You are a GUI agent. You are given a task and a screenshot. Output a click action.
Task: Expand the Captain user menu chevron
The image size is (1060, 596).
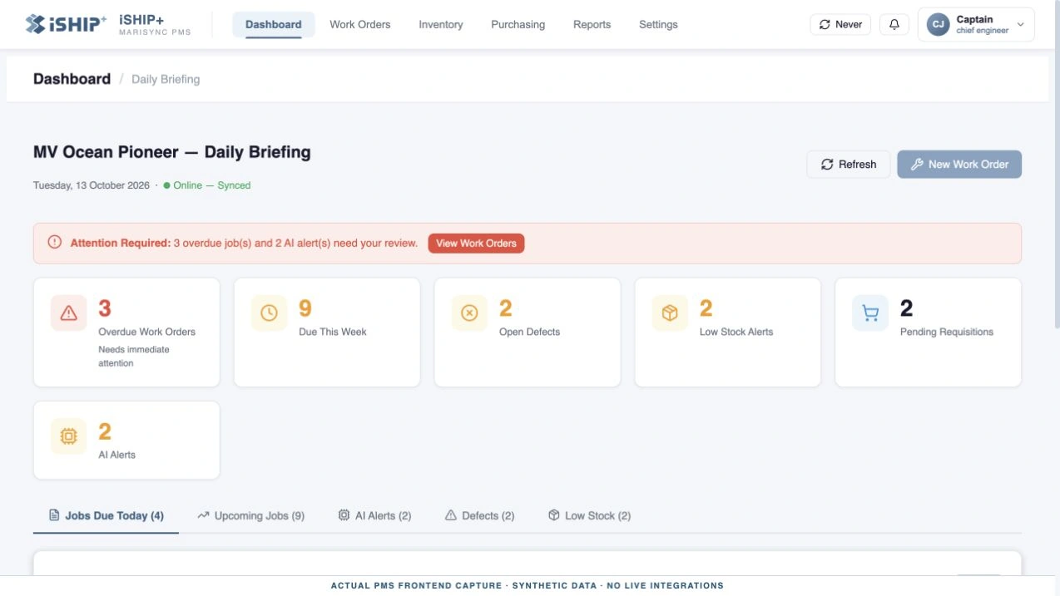click(1021, 25)
